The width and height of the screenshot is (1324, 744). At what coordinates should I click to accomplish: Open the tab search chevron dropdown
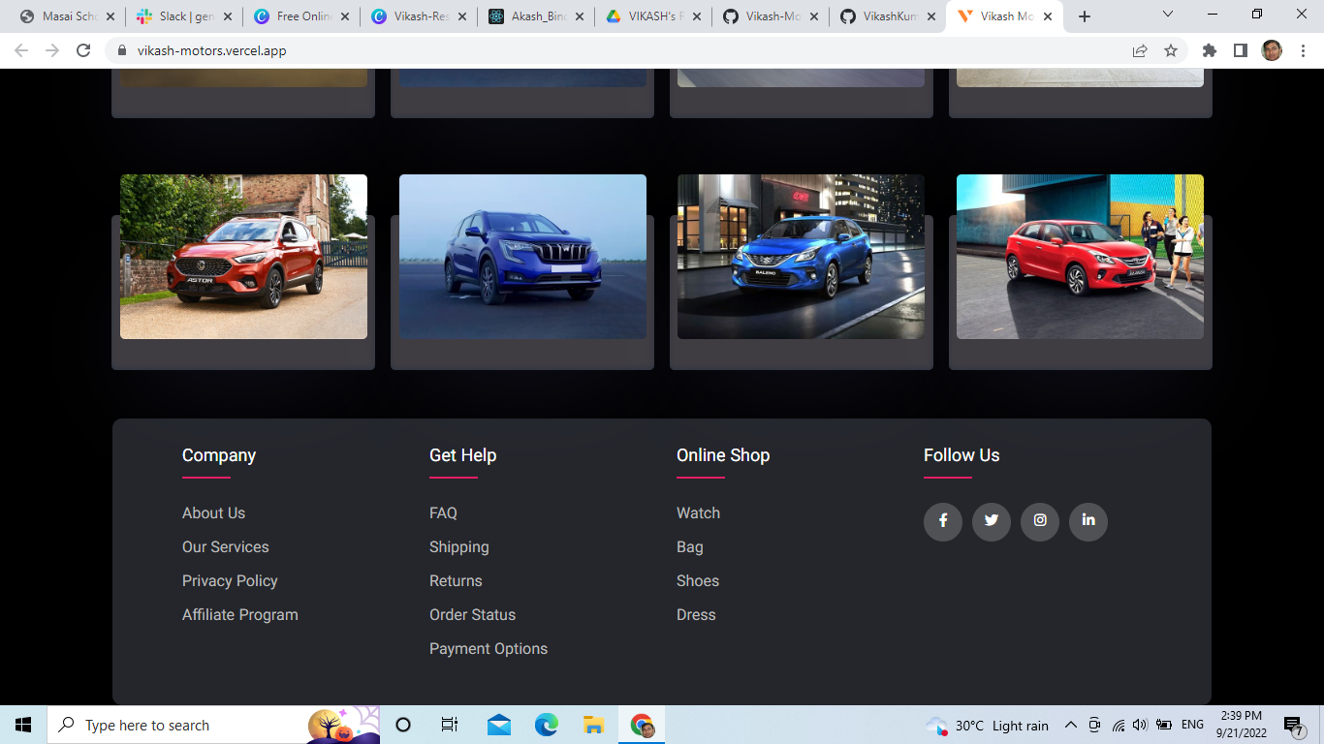(1167, 15)
